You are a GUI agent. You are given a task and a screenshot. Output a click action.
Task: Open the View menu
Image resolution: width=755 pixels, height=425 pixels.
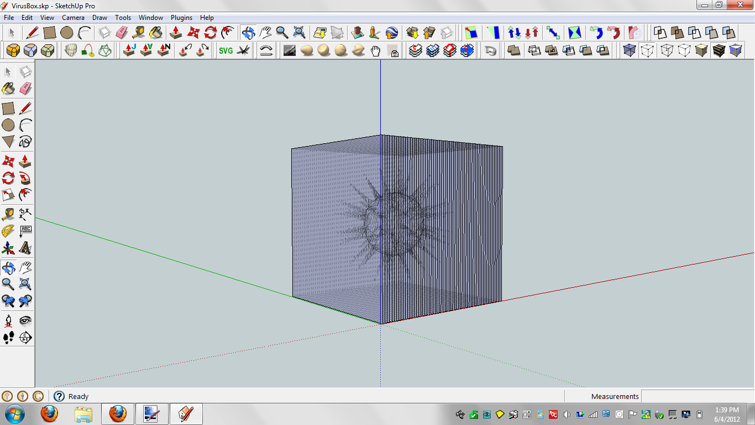point(47,18)
